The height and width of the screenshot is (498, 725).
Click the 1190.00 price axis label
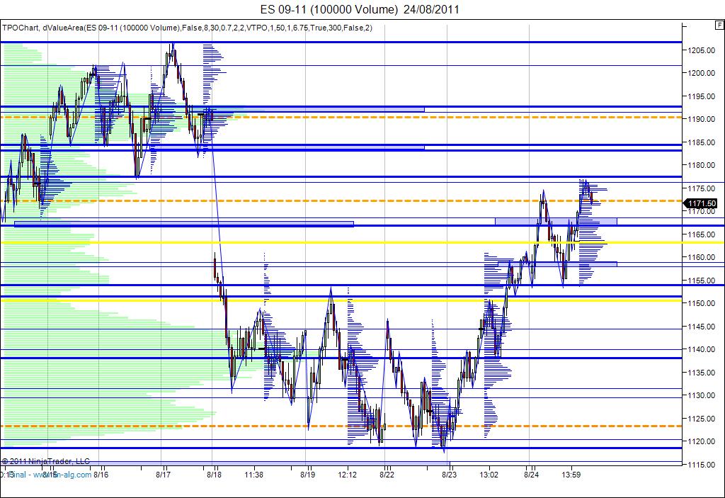(702, 119)
